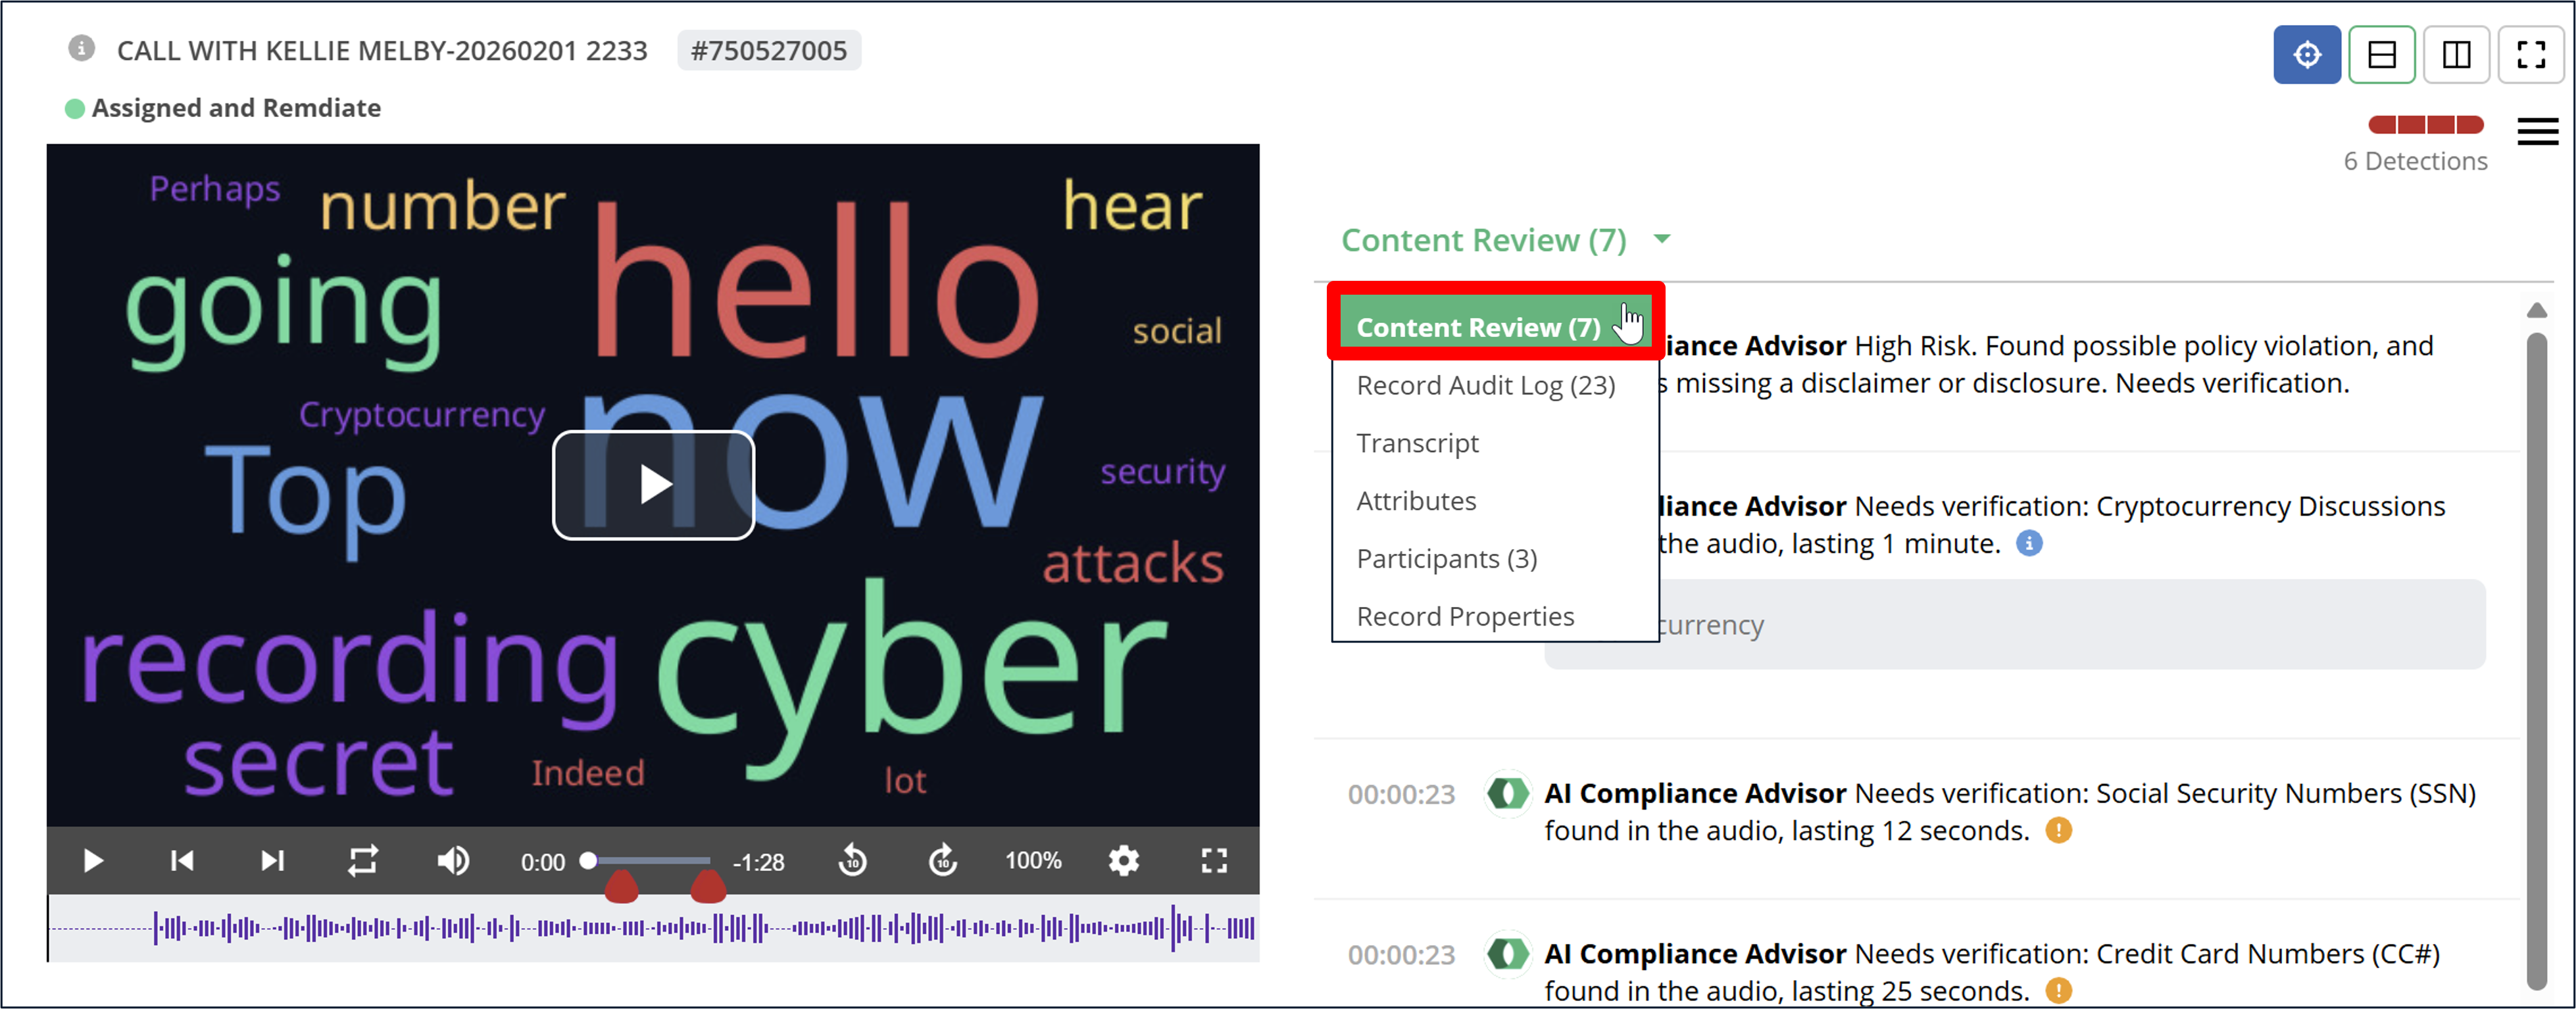Skip to next track marker
Image resolution: width=2576 pixels, height=1009 pixels.
pos(272,860)
